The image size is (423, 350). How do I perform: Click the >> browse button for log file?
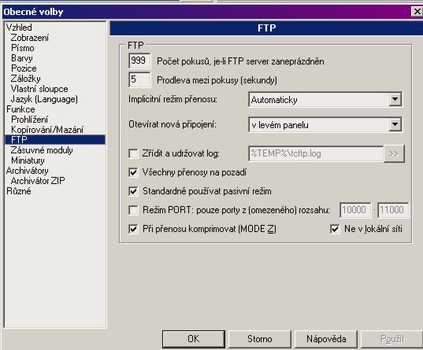pyautogui.click(x=394, y=154)
